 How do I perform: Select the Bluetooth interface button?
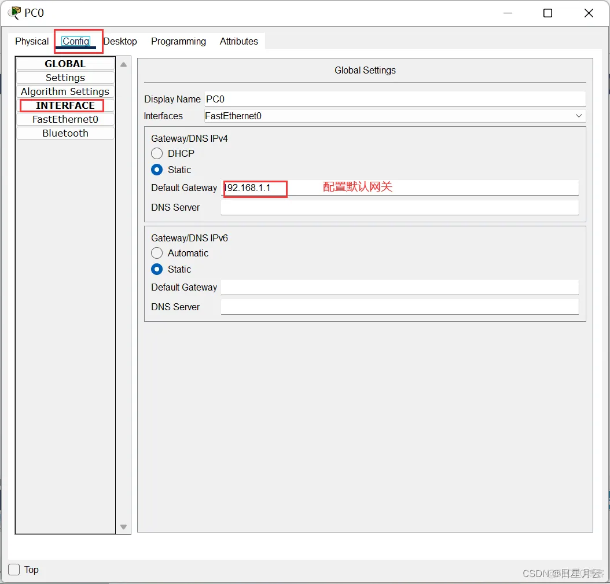point(65,133)
